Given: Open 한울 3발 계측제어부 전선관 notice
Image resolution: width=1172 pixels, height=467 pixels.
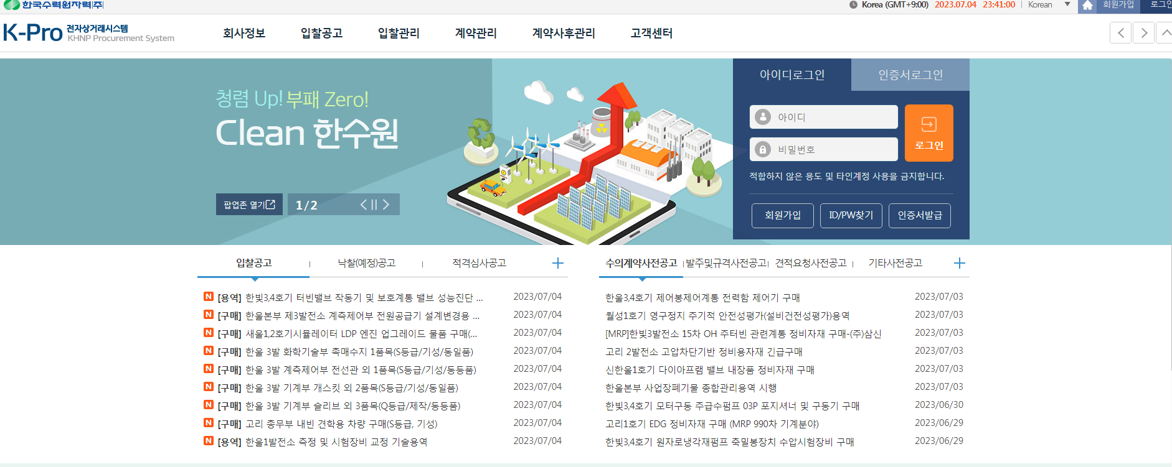Looking at the screenshot, I should (x=347, y=370).
